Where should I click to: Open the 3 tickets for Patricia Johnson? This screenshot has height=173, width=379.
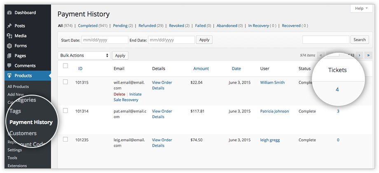[338, 111]
